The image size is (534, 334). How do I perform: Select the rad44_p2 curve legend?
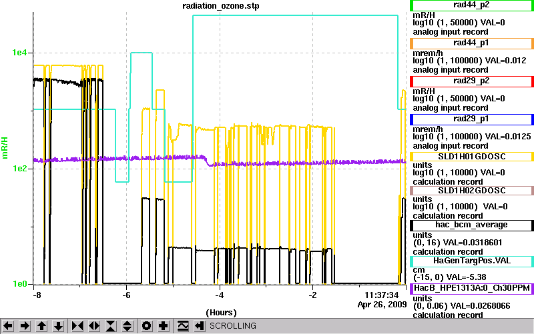click(471, 5)
